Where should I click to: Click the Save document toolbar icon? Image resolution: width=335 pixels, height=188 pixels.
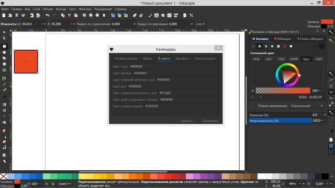click(x=17, y=15)
